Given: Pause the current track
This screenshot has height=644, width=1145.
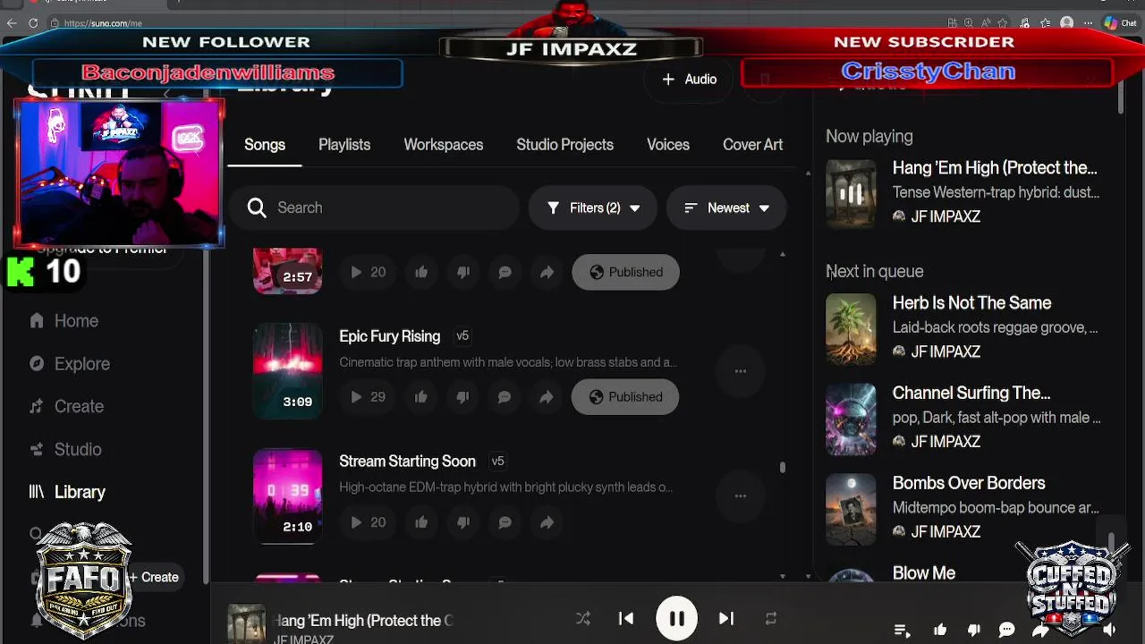Looking at the screenshot, I should pos(676,618).
